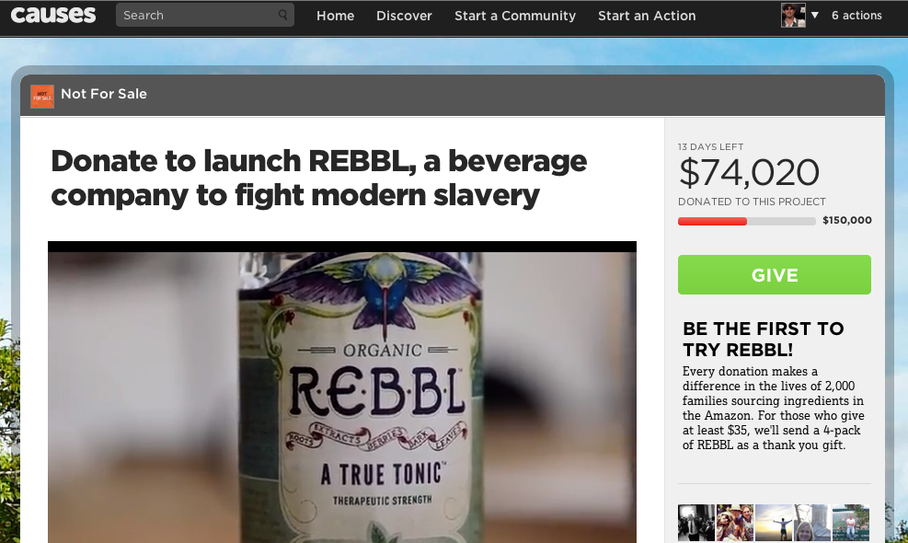This screenshot has height=543, width=908.
Task: Open the 6 actions link
Action: click(856, 16)
